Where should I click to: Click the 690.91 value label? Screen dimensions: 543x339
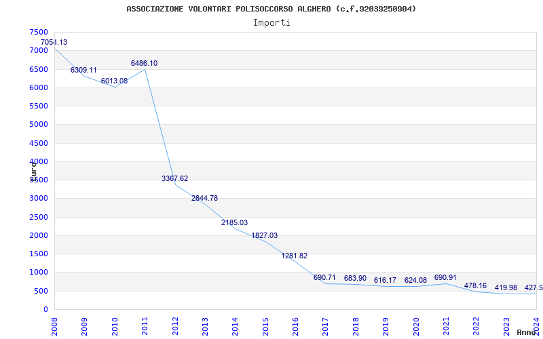click(445, 277)
